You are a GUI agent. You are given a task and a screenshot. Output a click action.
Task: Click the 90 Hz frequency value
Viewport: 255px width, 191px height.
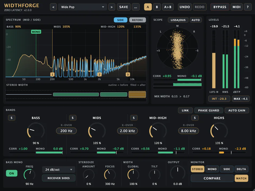coord(29,184)
